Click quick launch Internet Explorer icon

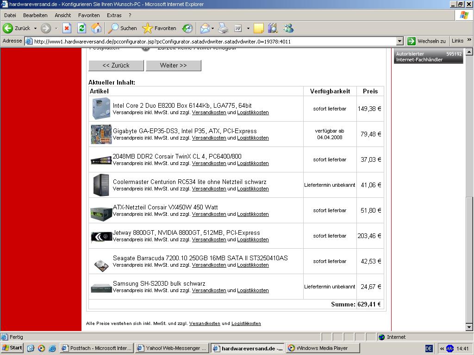52,349
